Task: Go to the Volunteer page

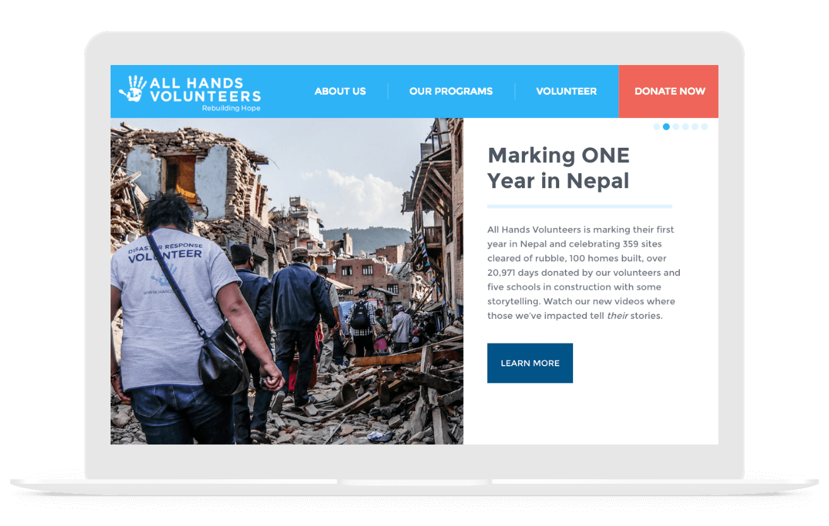Action: tap(566, 92)
